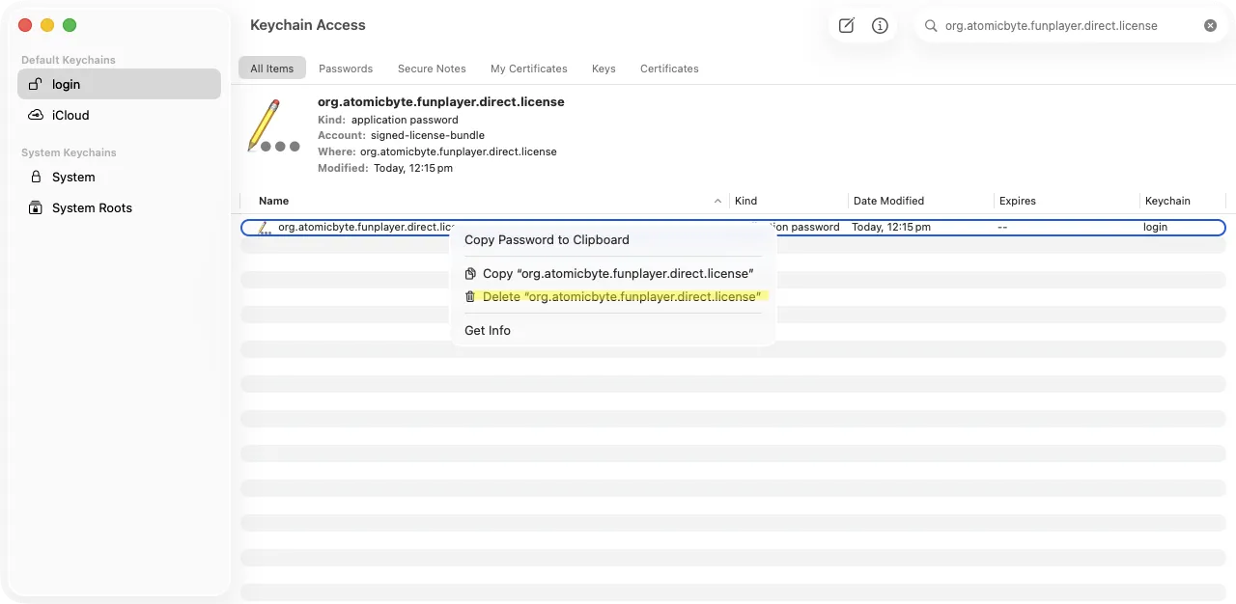The height and width of the screenshot is (604, 1236).
Task: Click the "Today, 12:15 pm" cell in the list row
Action: click(x=891, y=228)
